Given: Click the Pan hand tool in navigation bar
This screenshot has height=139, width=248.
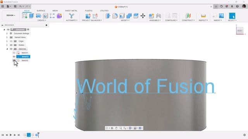Looking at the screenshot, I should pos(116,128).
